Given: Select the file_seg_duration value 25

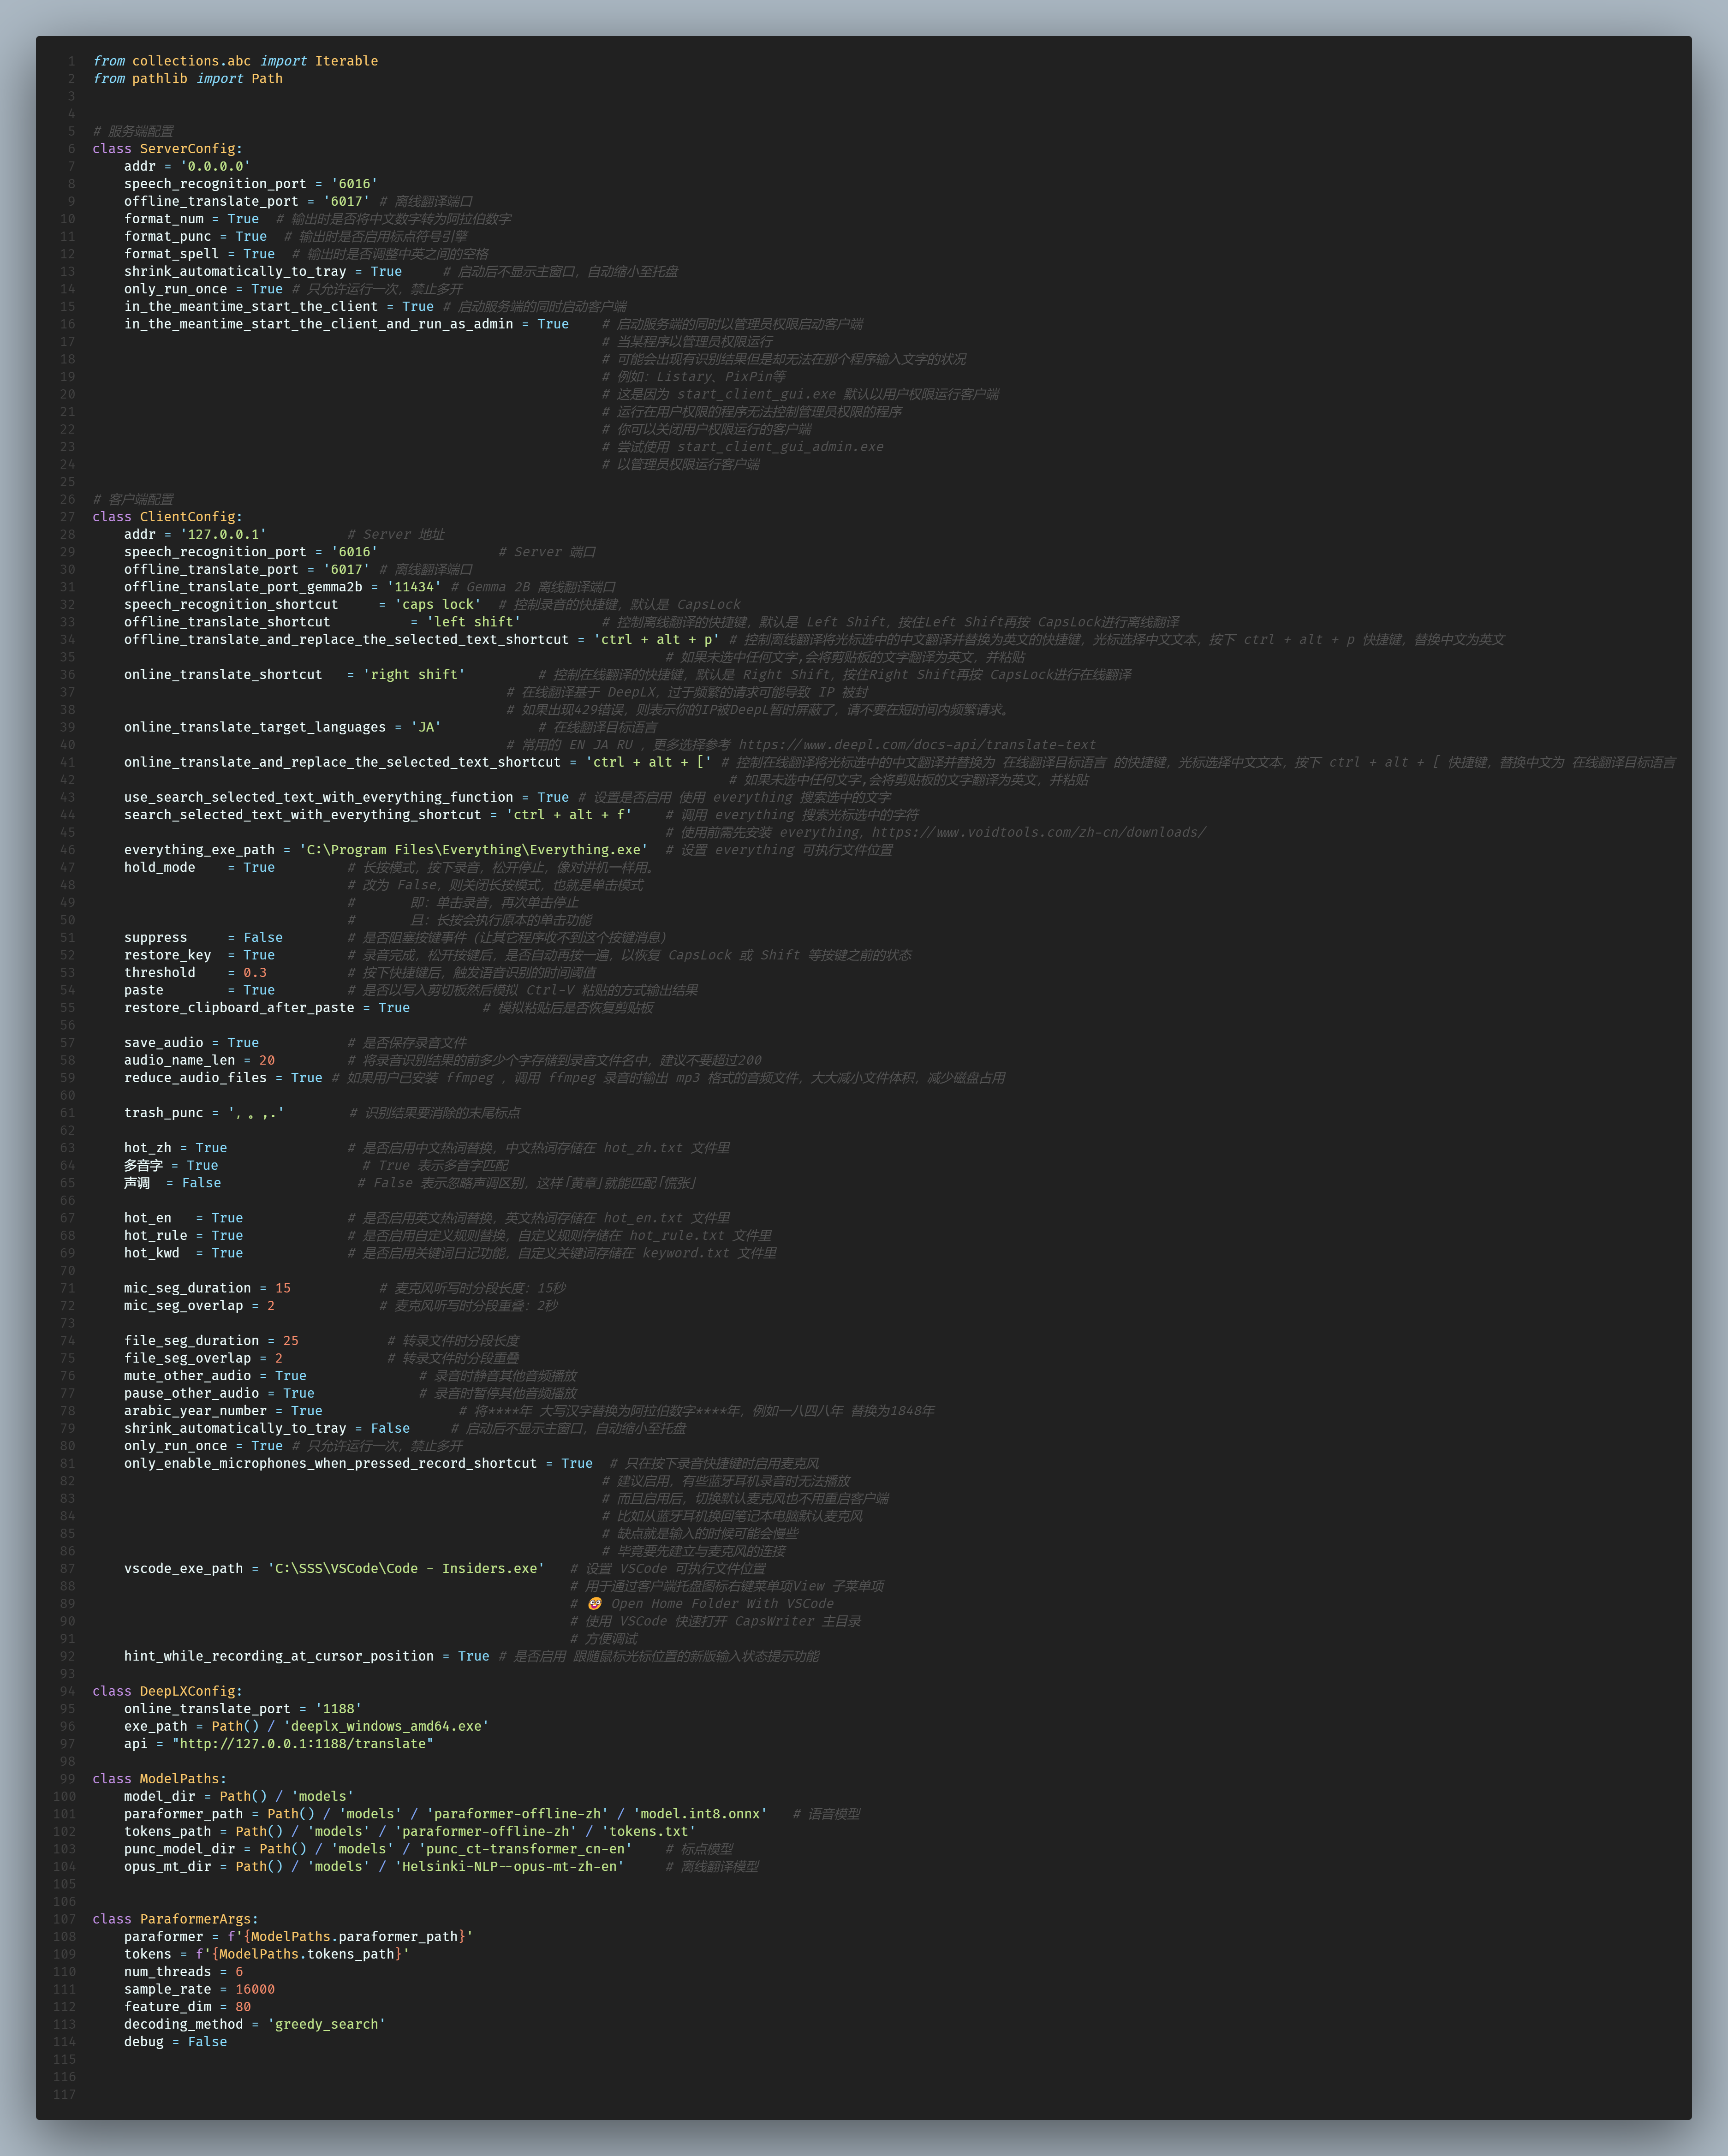Looking at the screenshot, I should pos(291,1340).
